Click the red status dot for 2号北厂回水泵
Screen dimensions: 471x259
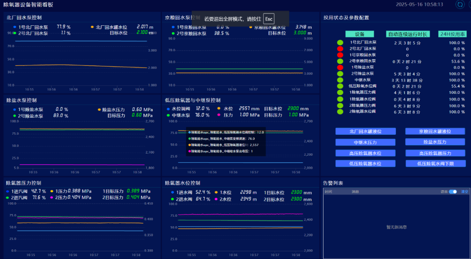pos(340,49)
